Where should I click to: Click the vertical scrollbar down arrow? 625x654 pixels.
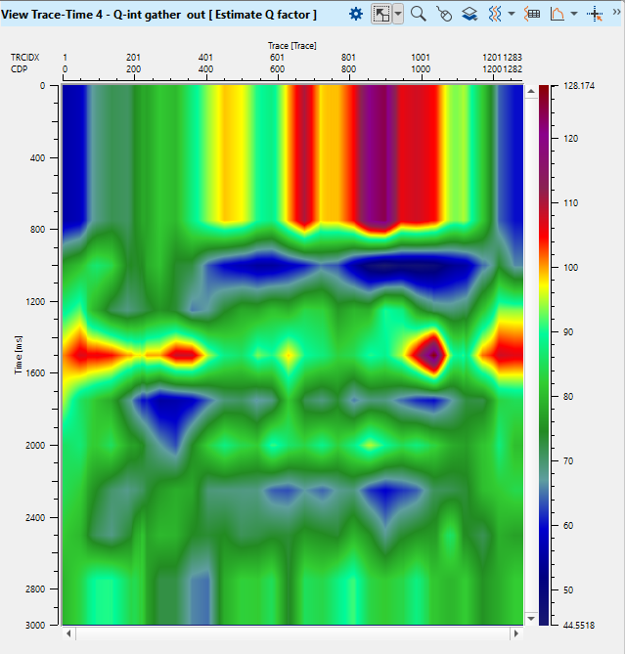[531, 619]
